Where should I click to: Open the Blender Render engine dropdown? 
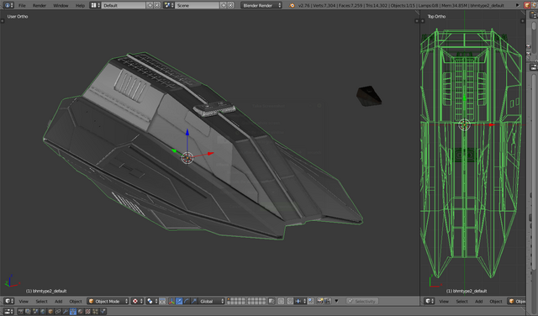(x=261, y=6)
